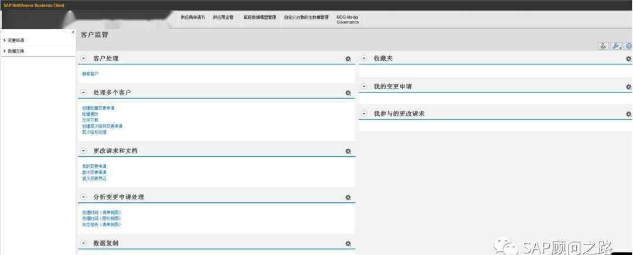Collapse the 数据复制 section
633x255 pixels.
(84, 243)
